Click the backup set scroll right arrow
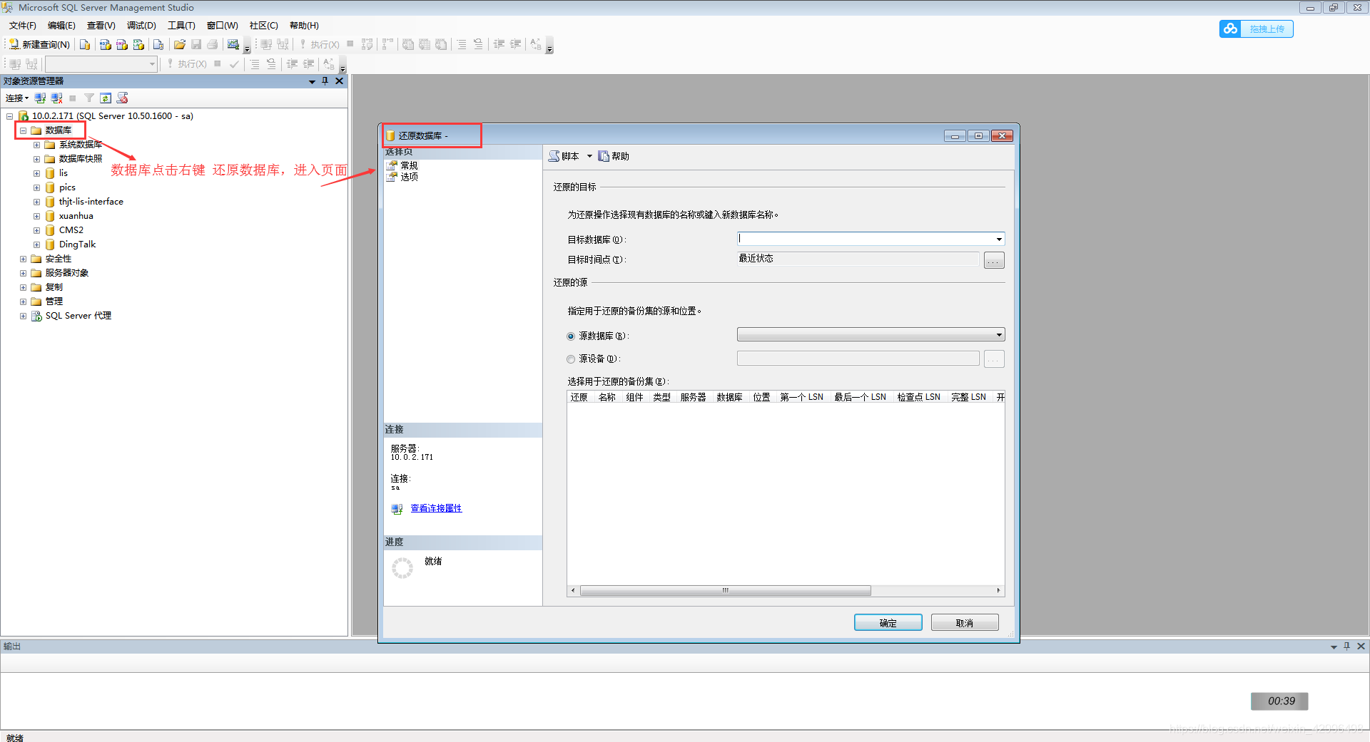 999,590
